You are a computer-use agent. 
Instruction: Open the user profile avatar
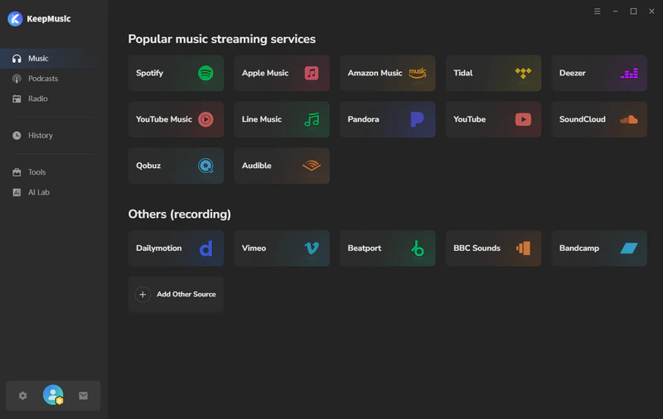pos(53,396)
